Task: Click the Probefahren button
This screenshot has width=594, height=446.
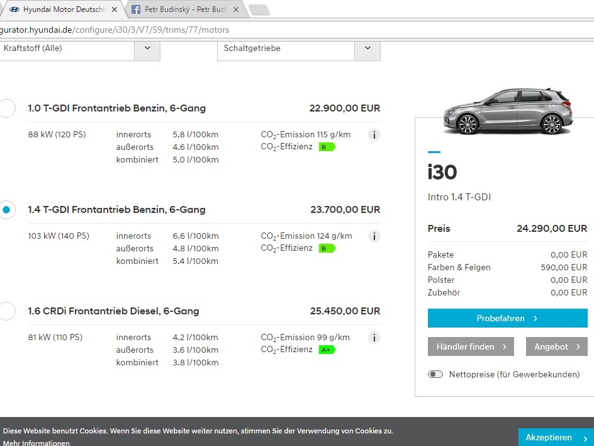Action: (x=508, y=318)
